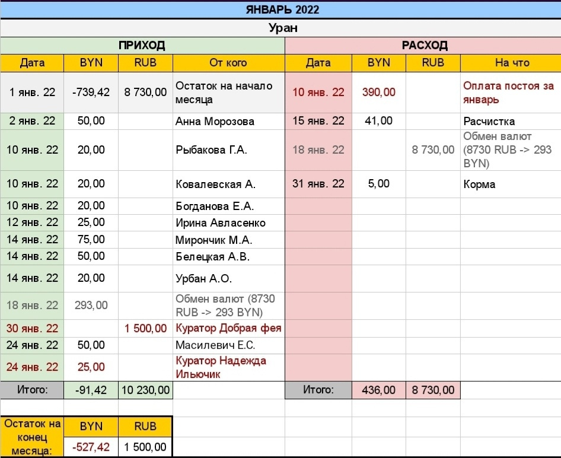
Task: Select the "Куратор Добрая фея" cell
Action: tap(228, 328)
